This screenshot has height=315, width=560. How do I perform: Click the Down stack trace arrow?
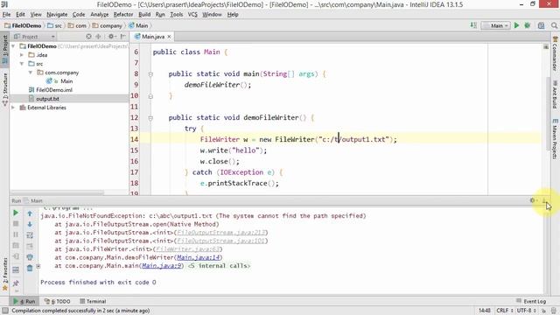(30, 224)
